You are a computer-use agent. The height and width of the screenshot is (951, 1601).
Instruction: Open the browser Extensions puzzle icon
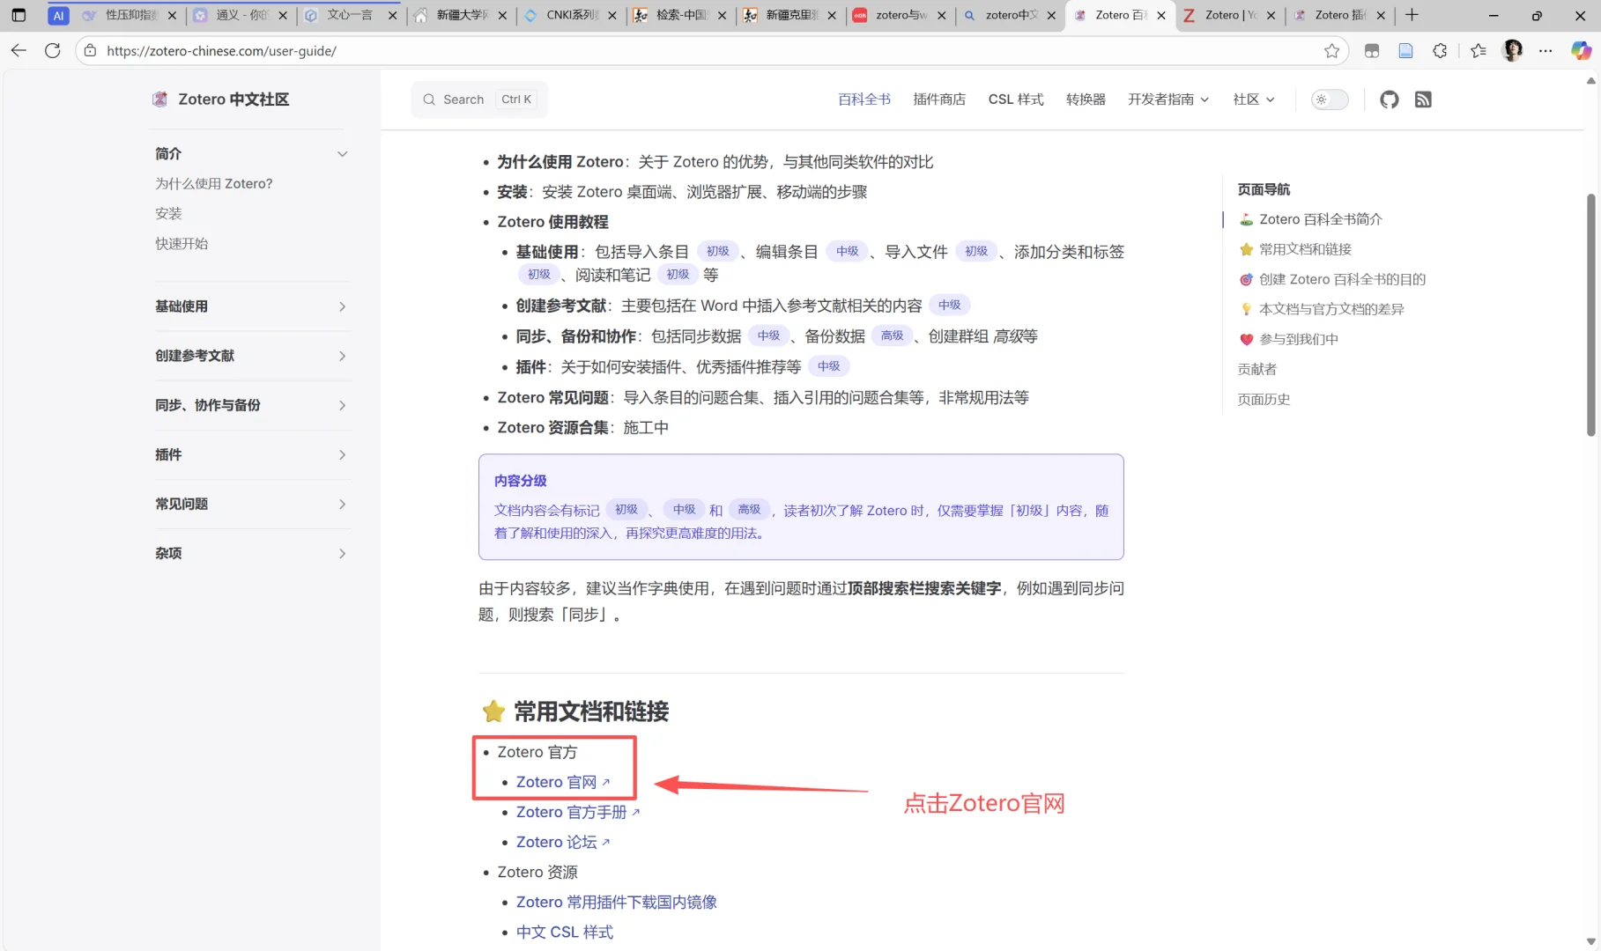coord(1440,50)
